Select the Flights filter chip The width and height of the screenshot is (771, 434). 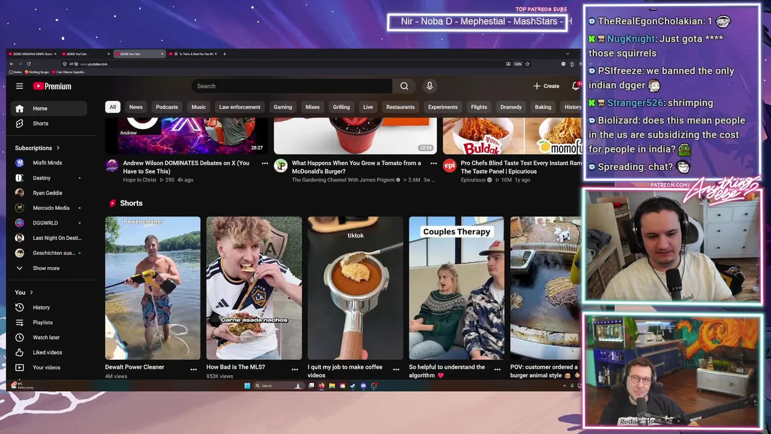pyautogui.click(x=479, y=107)
